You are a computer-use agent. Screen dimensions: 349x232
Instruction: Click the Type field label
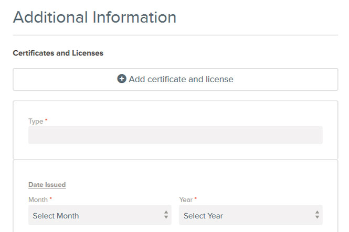tap(36, 121)
